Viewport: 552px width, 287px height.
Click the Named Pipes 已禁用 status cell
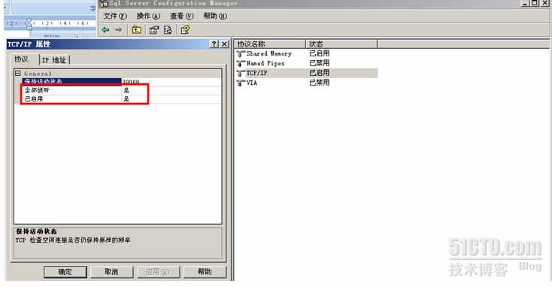(320, 63)
